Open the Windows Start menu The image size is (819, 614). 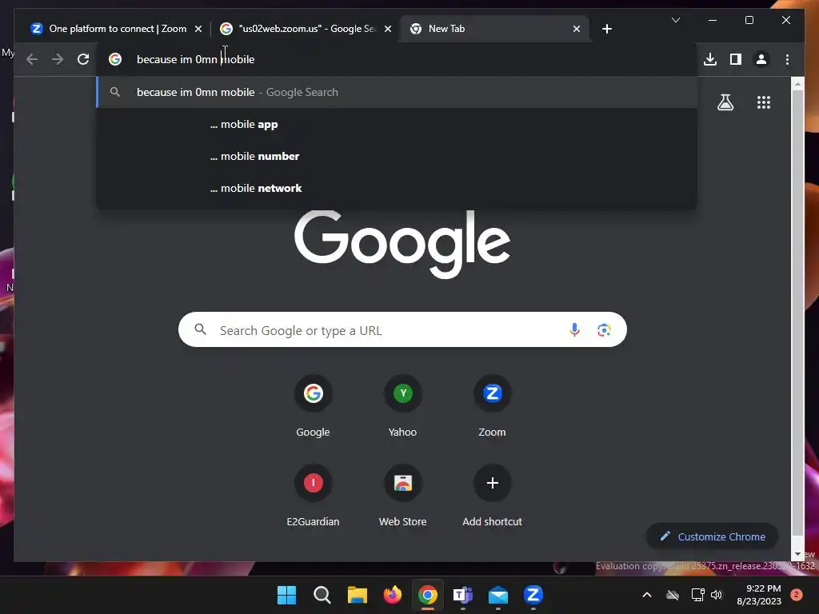tap(286, 595)
